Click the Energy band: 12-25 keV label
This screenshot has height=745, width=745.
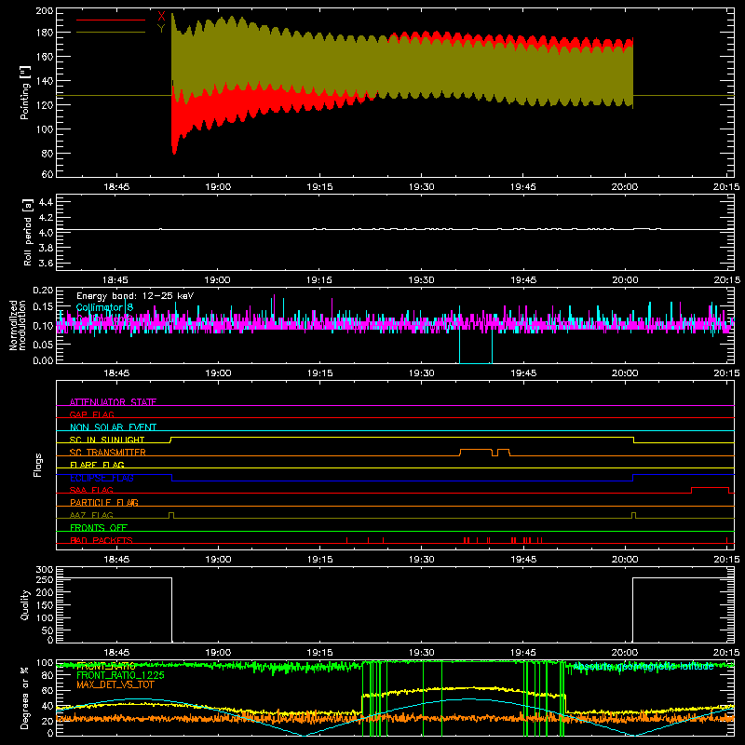pos(135,296)
